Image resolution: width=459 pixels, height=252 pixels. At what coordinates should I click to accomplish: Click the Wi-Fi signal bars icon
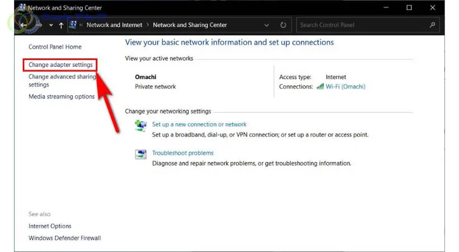[x=320, y=87]
